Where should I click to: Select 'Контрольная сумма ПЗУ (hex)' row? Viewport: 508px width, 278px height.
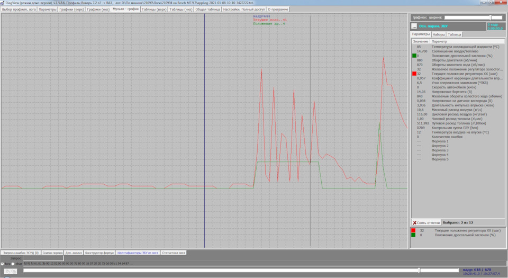458,128
